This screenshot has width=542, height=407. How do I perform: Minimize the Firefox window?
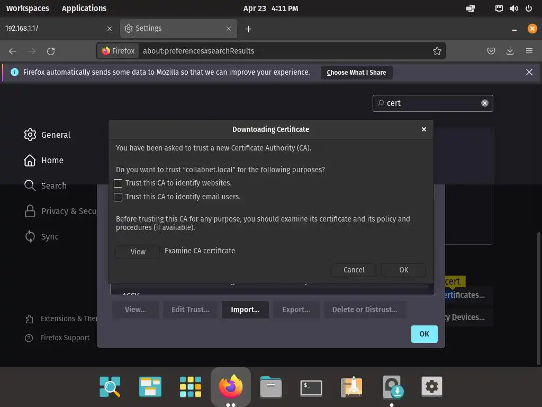point(514,29)
